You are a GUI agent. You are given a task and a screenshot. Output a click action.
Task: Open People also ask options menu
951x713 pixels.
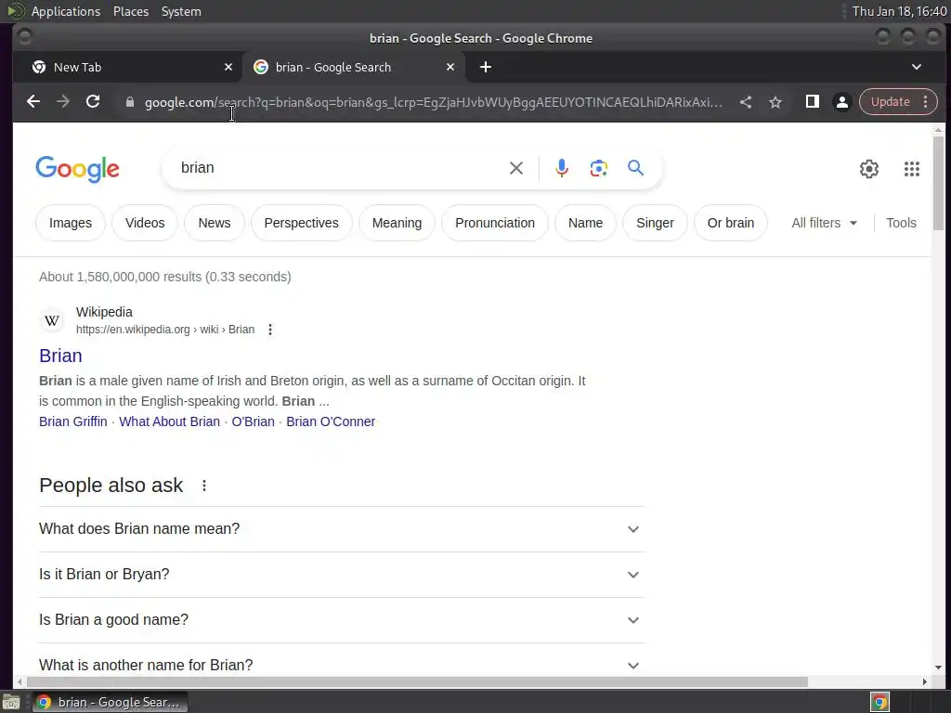(204, 486)
